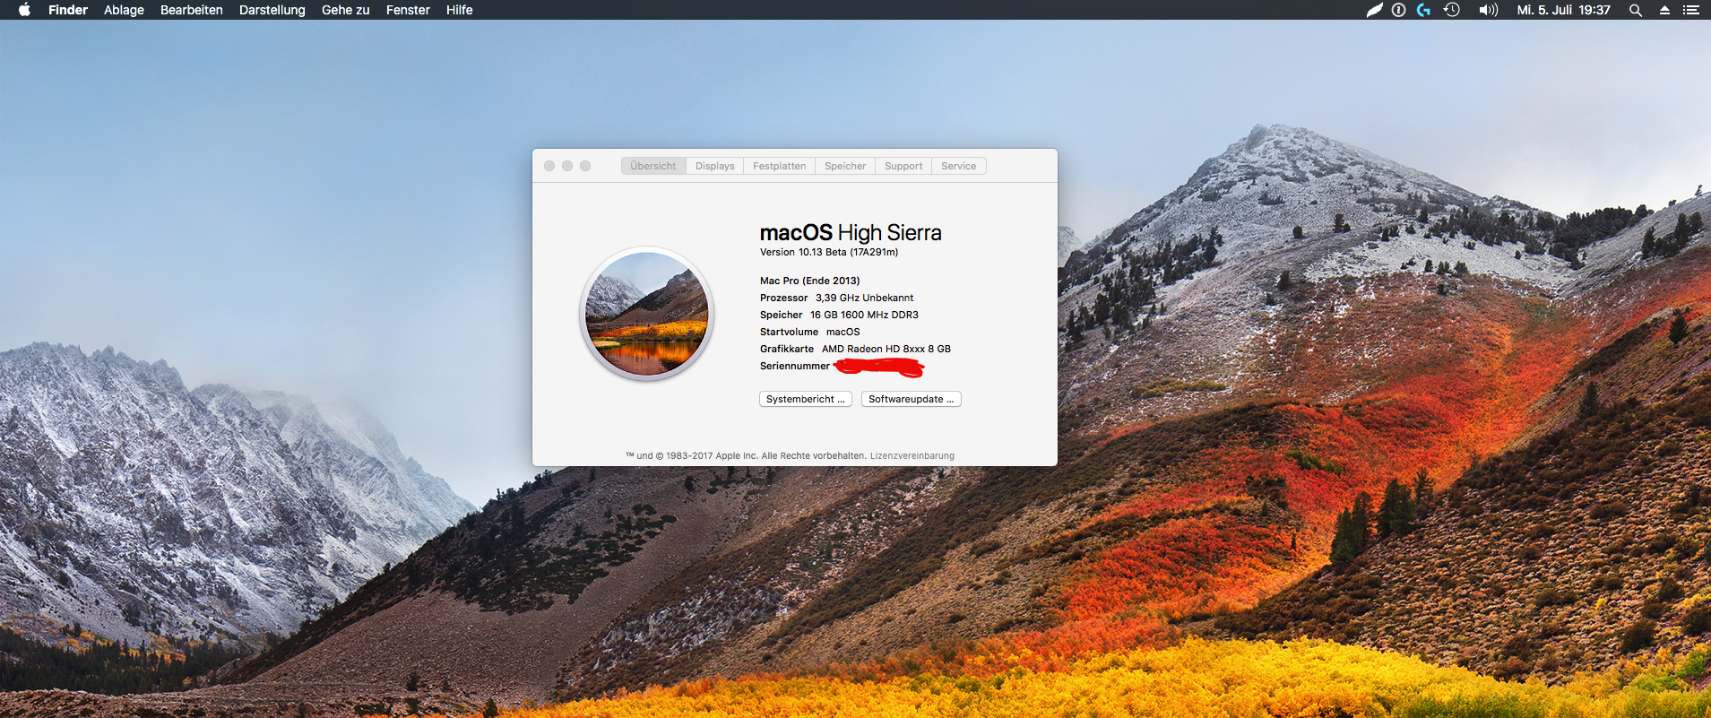Click the 'Mac Pro (Ende 2013)' text
The image size is (1711, 718).
click(x=810, y=281)
